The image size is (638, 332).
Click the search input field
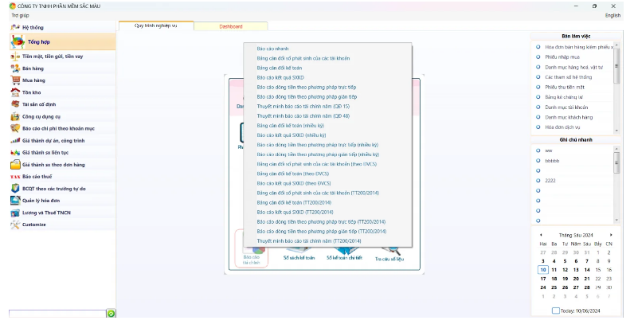(x=57, y=313)
